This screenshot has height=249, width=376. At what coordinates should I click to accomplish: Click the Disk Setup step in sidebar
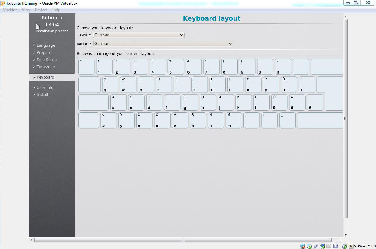click(x=46, y=60)
